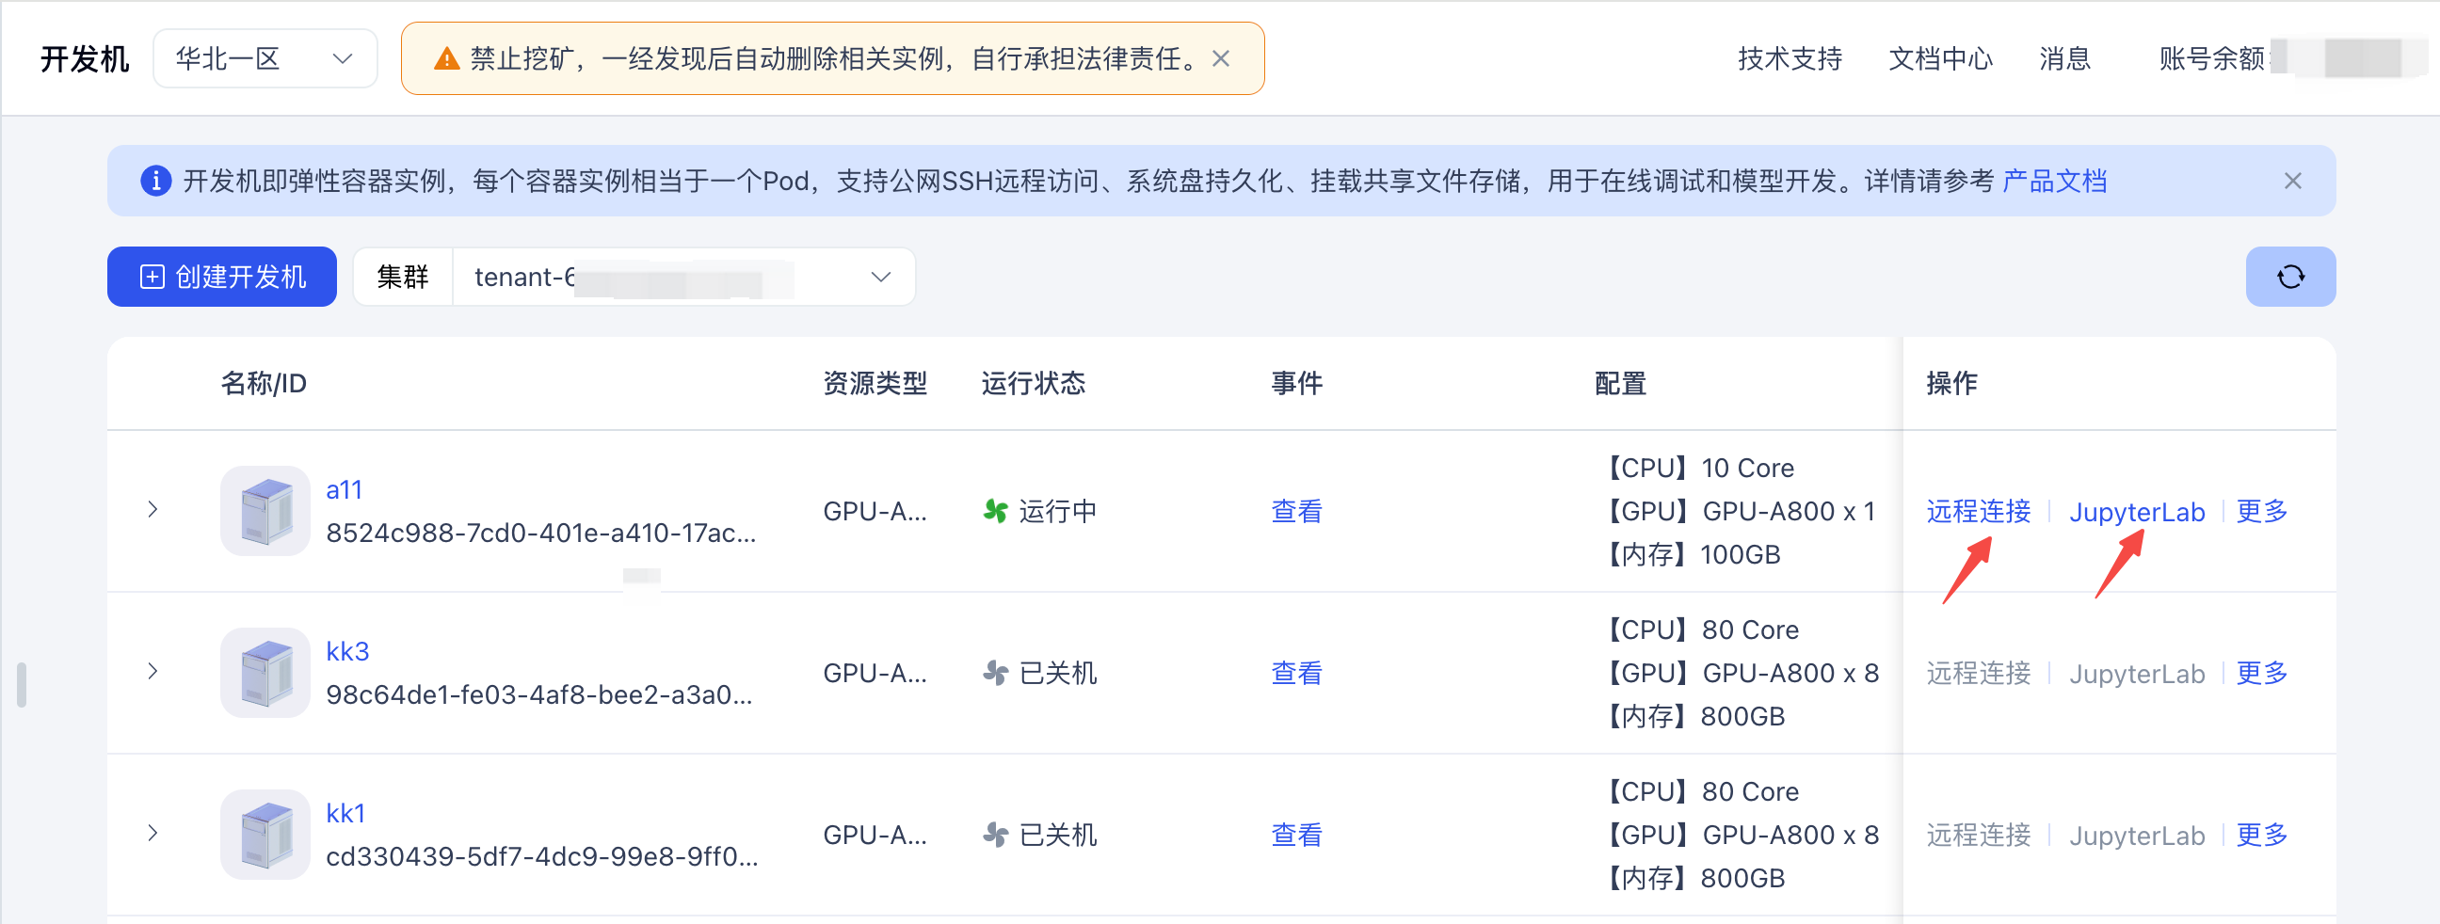Open the instance name link a11
This screenshot has width=2440, height=924.
344,488
